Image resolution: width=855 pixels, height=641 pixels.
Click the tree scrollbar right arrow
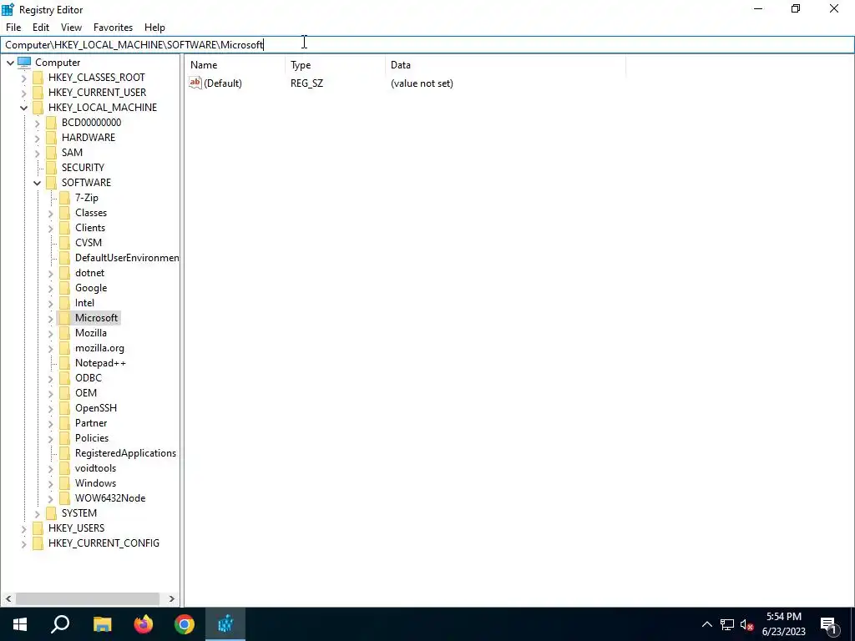pyautogui.click(x=172, y=598)
